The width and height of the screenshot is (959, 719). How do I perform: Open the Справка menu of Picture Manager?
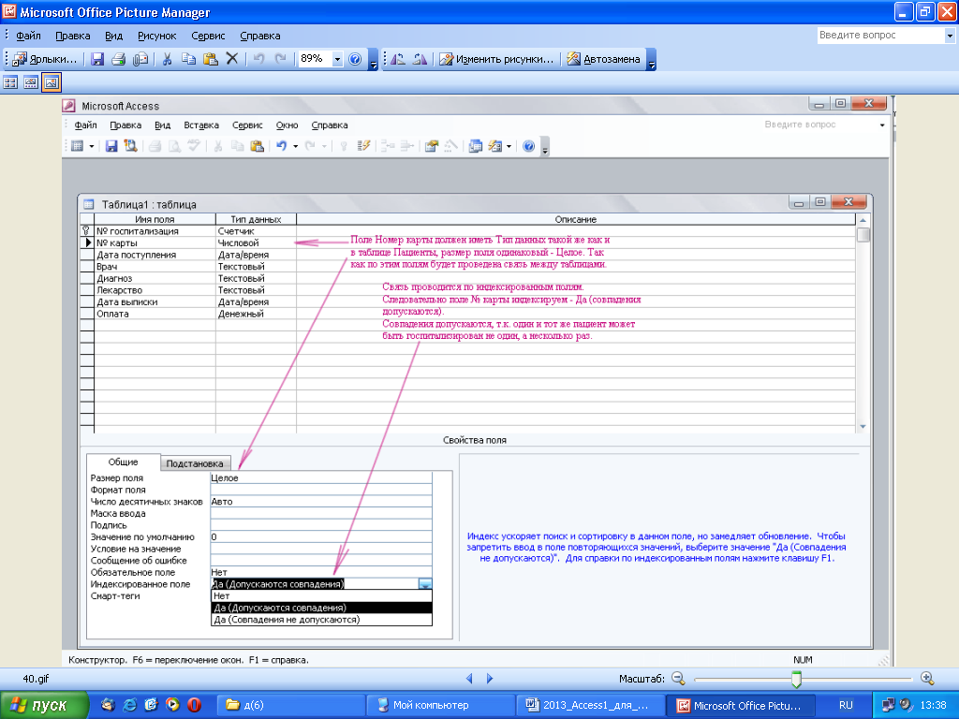pos(260,37)
